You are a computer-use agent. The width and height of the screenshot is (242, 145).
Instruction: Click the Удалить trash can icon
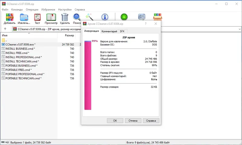[x=65, y=17]
